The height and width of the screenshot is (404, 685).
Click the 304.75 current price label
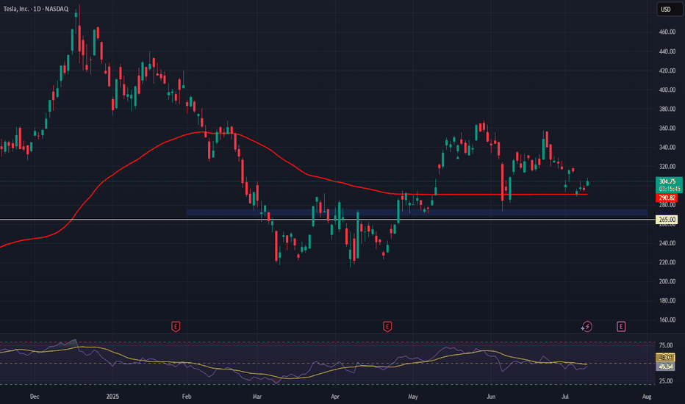668,181
